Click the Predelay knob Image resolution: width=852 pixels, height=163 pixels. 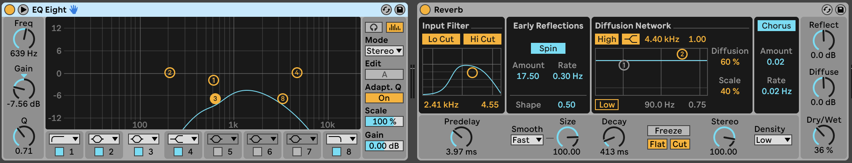coord(461,137)
